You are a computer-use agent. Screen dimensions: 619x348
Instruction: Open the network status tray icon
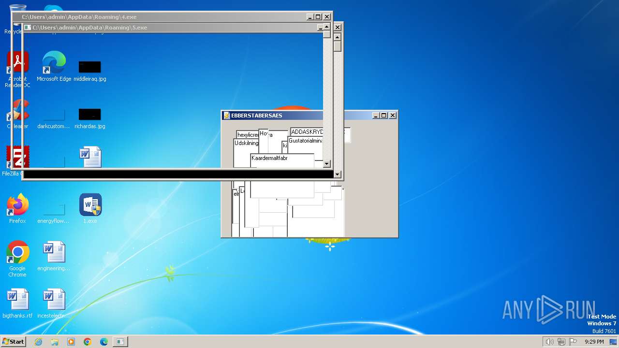pyautogui.click(x=561, y=342)
